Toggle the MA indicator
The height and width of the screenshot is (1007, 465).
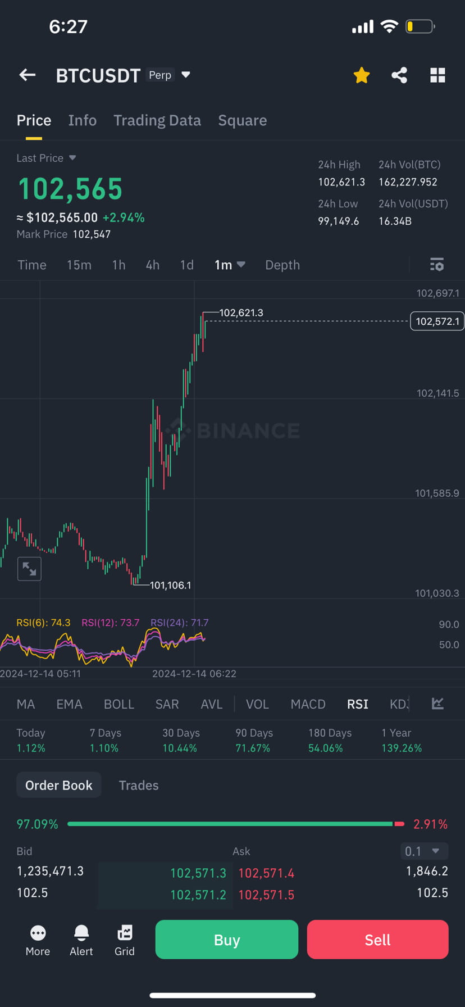click(x=26, y=704)
